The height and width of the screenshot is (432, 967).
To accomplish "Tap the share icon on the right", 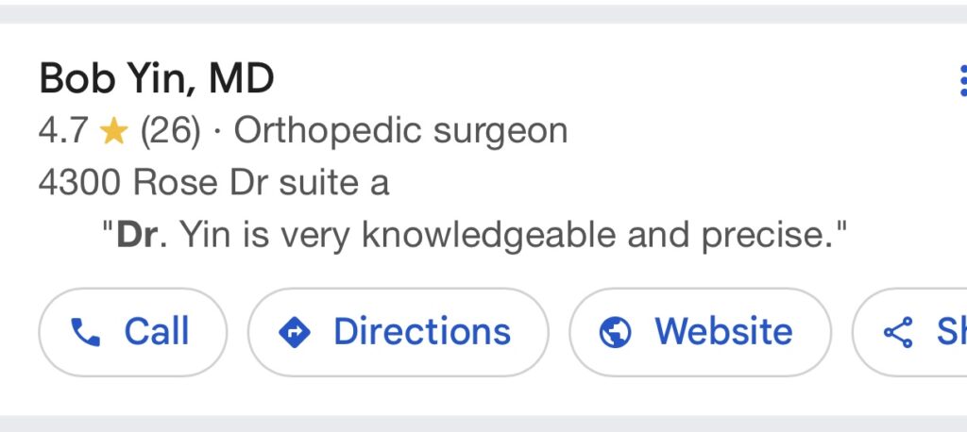I will [x=897, y=332].
